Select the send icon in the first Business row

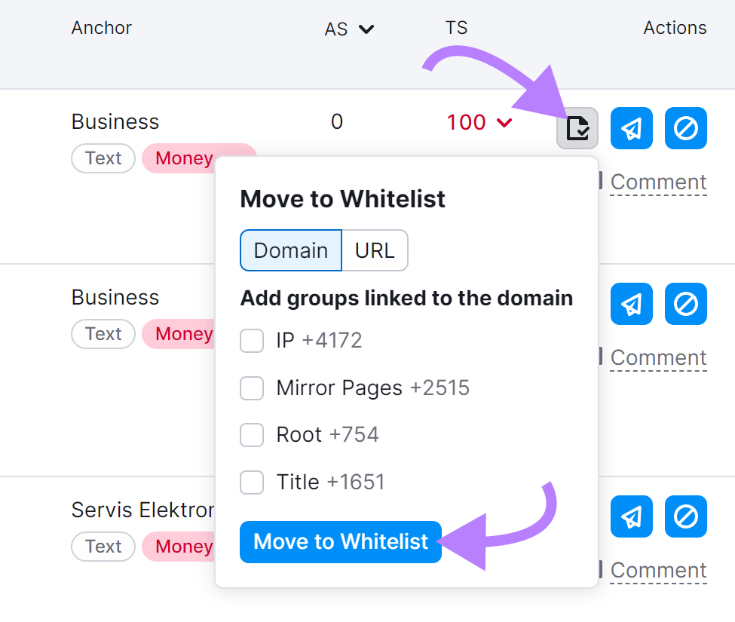click(x=632, y=128)
